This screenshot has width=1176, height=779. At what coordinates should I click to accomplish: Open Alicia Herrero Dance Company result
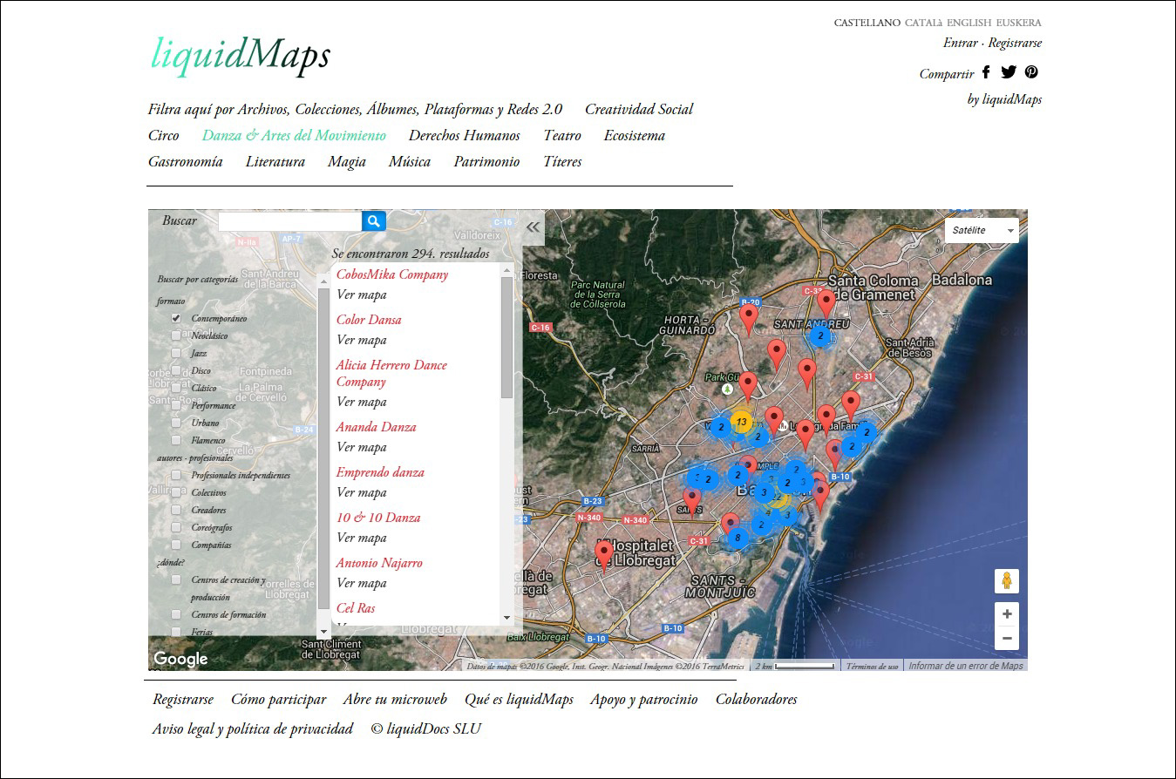(x=391, y=373)
